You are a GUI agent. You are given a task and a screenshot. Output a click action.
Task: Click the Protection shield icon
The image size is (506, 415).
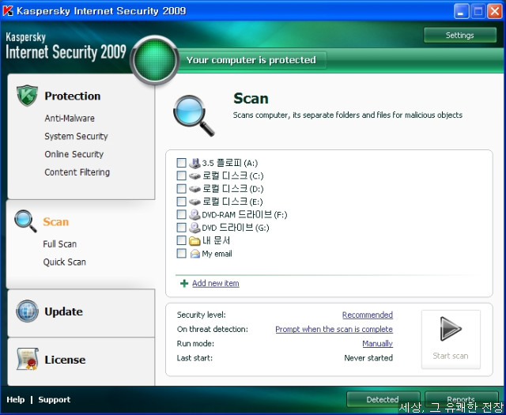27,96
